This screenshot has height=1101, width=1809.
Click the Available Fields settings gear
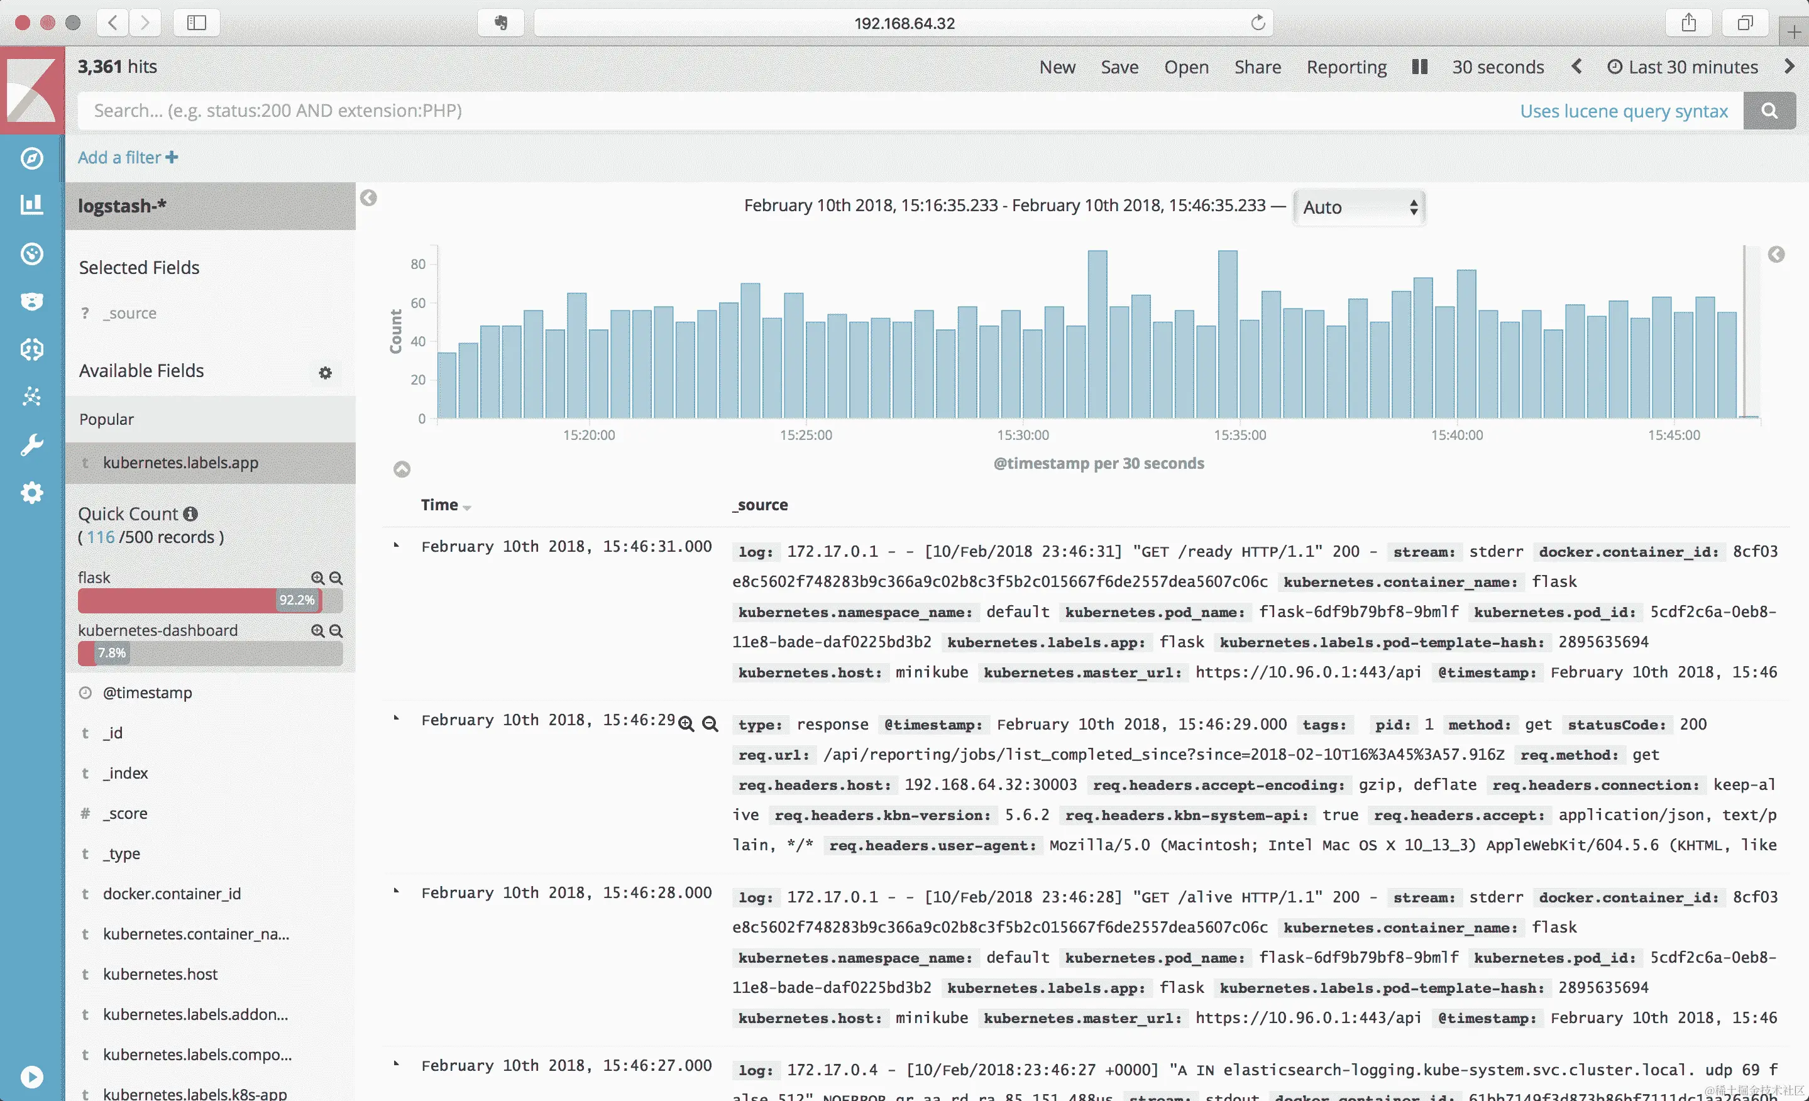[x=325, y=373]
